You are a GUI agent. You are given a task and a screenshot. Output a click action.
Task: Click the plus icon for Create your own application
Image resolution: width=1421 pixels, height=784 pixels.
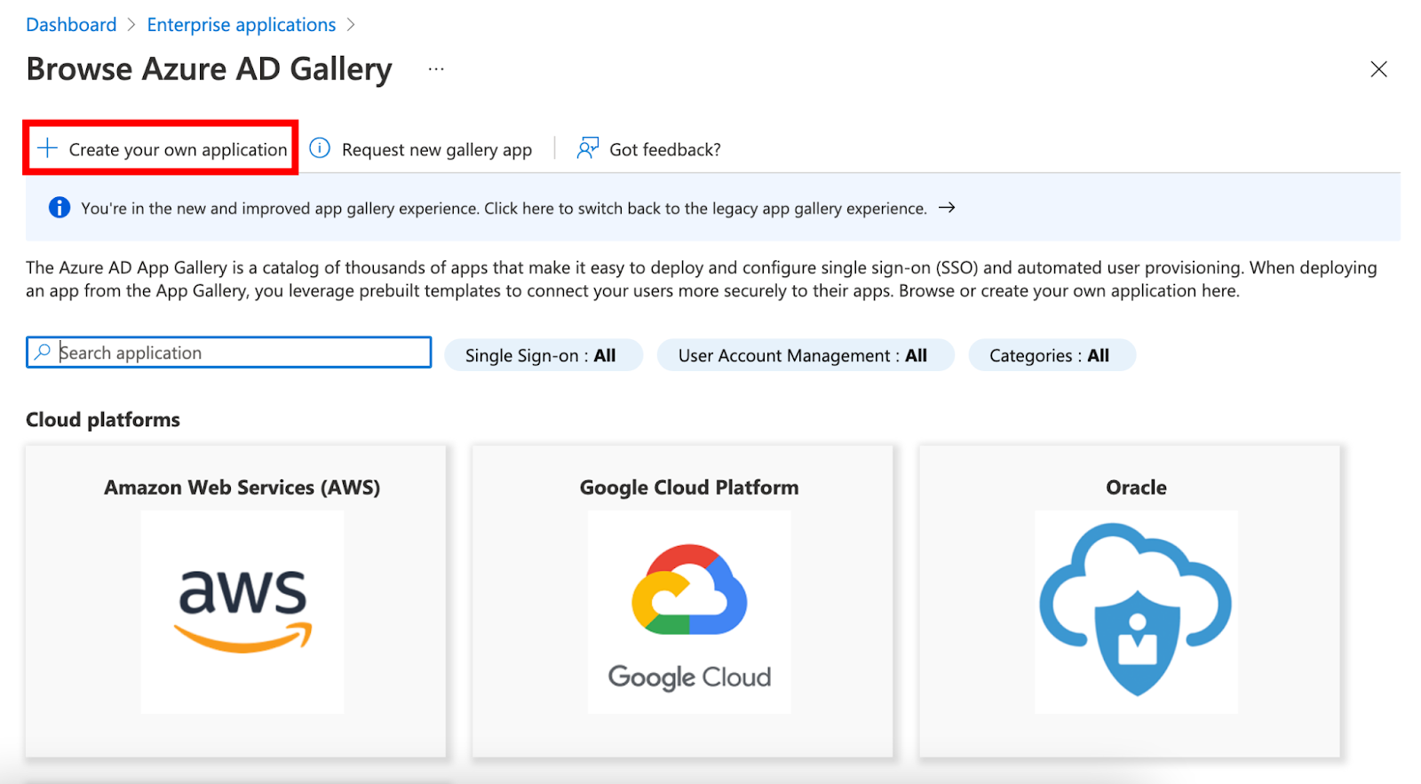pos(47,148)
